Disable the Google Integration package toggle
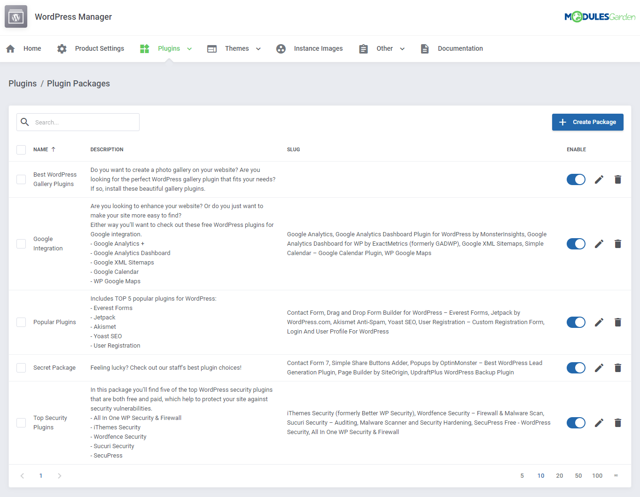640x497 pixels. (576, 244)
